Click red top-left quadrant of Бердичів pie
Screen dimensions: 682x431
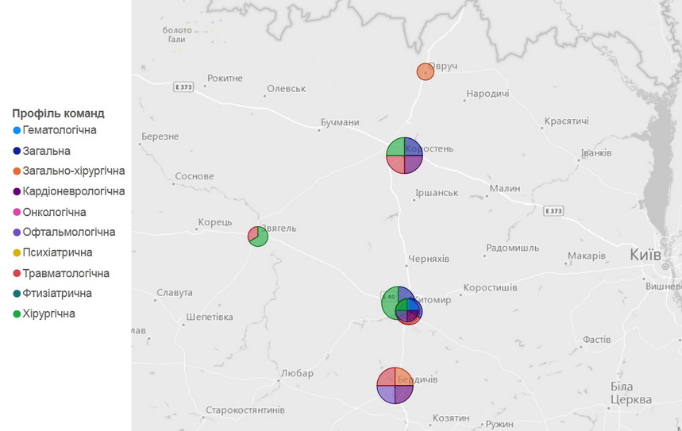(387, 376)
